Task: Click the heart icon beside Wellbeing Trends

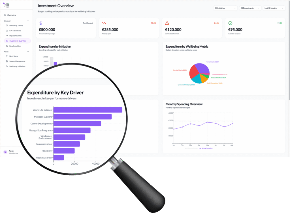Action: tap(7, 25)
